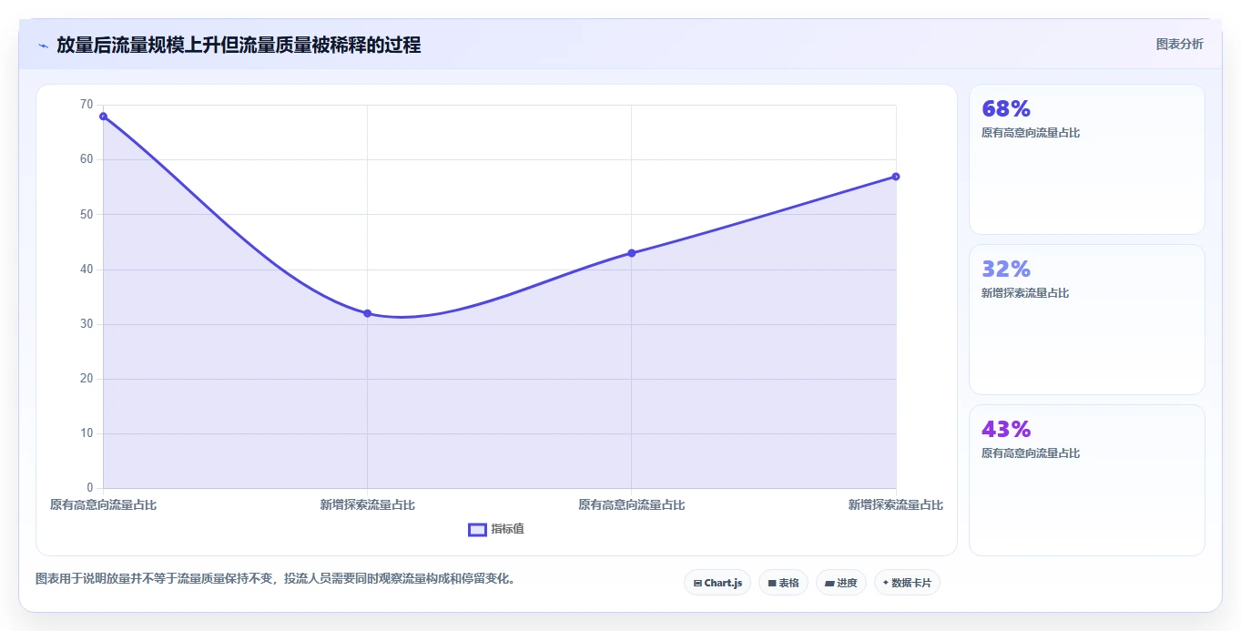Viewport: 1241px width, 631px height.
Task: Click the 指标值 legend color box
Action: (477, 530)
